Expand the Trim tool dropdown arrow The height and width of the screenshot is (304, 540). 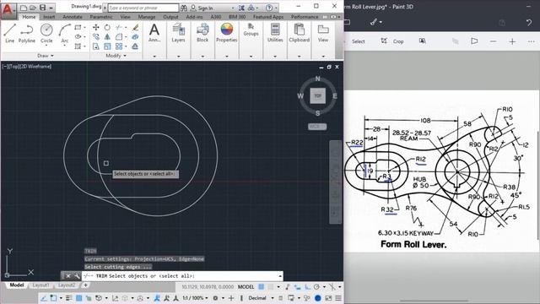[x=126, y=27]
